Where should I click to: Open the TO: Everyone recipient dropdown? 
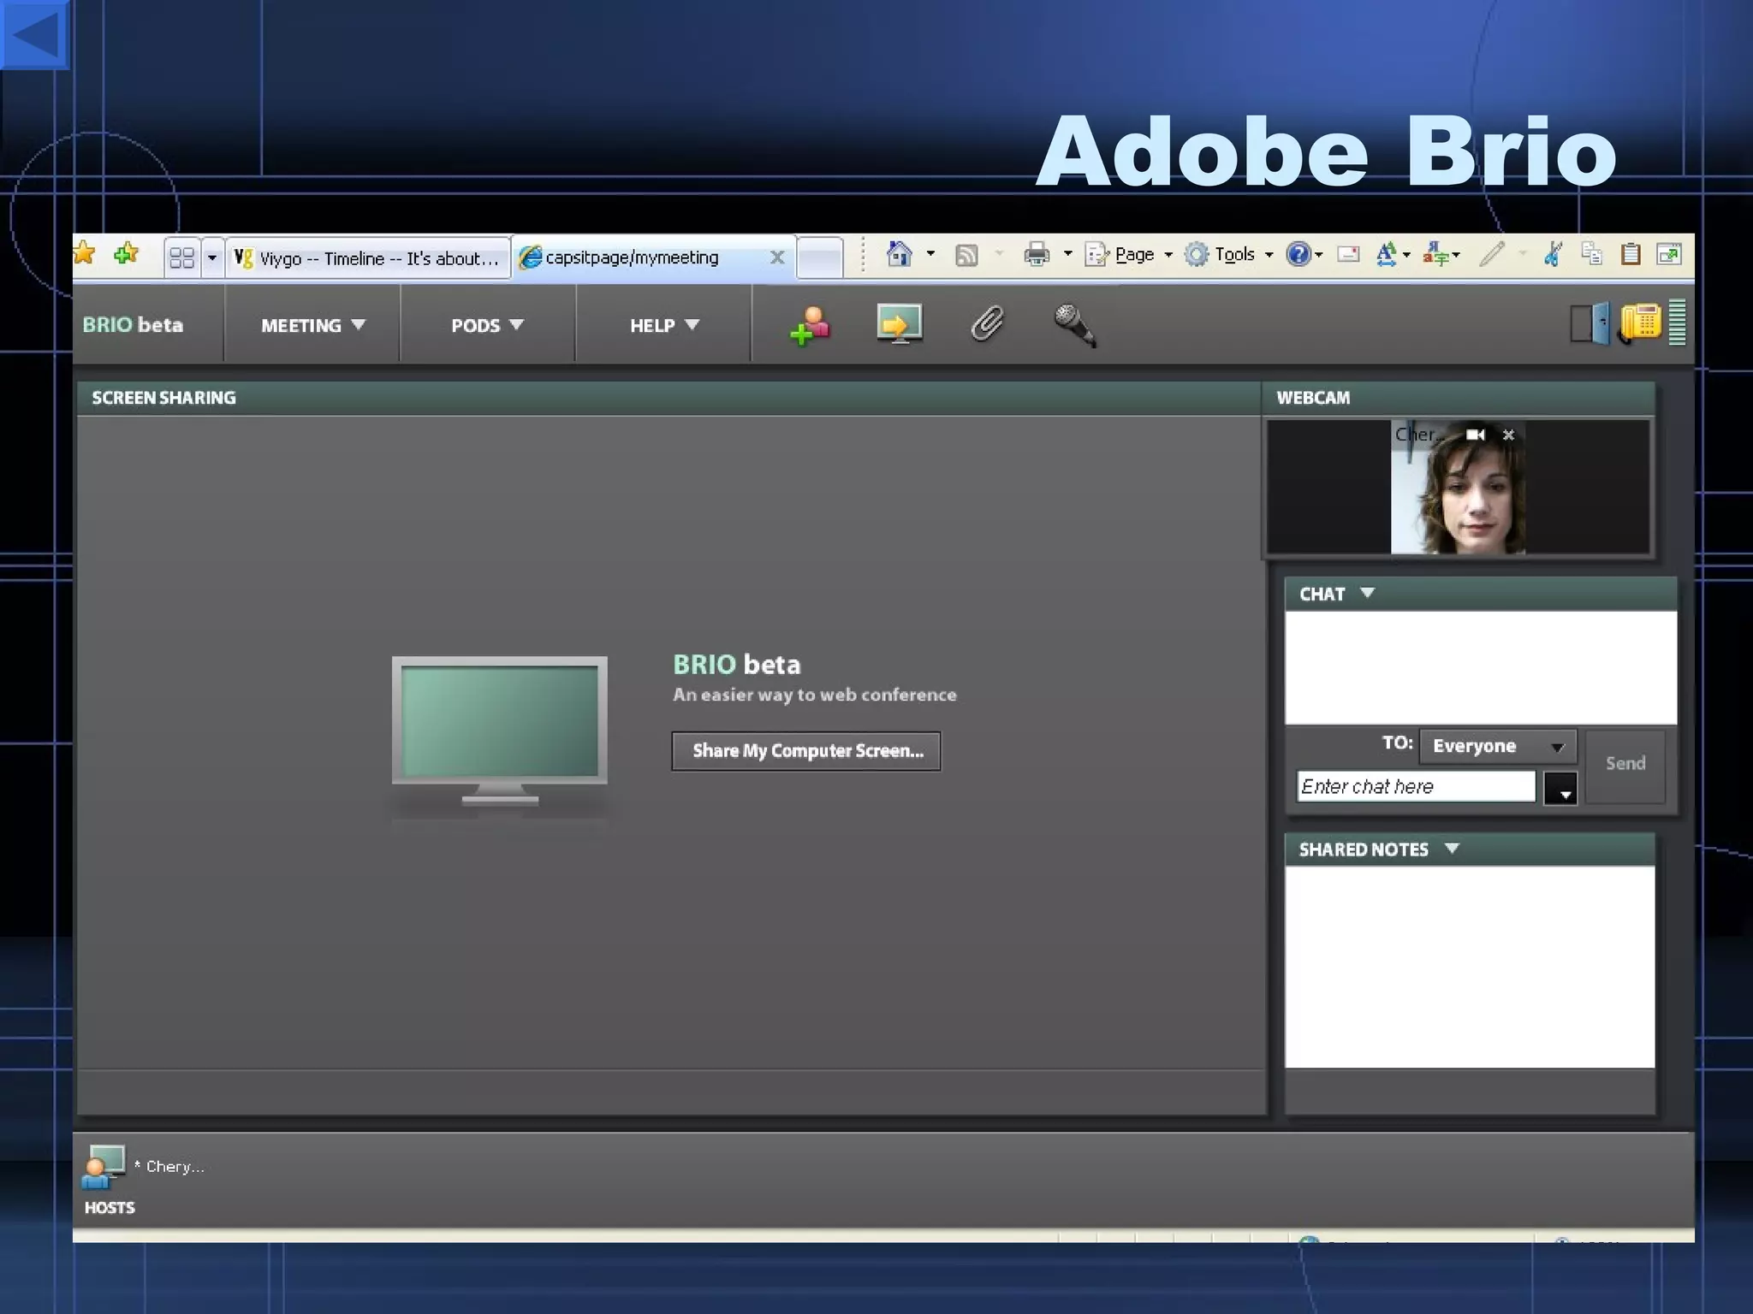(1497, 746)
